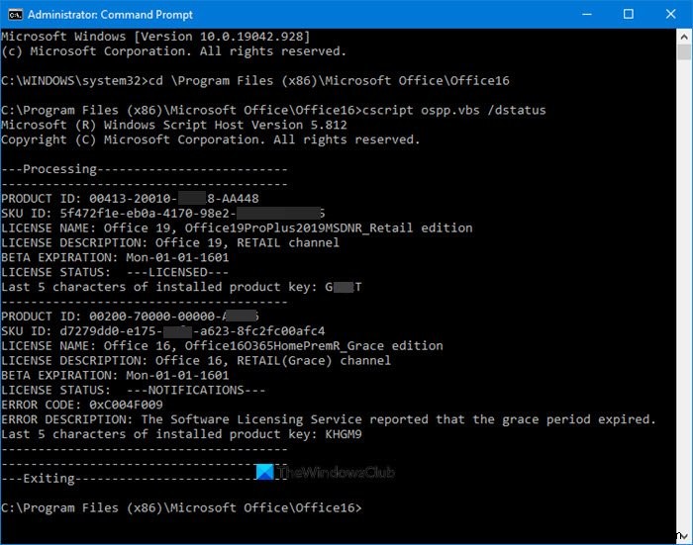Click the final Office16> command prompt line
This screenshot has height=545, width=693.
pyautogui.click(x=181, y=507)
